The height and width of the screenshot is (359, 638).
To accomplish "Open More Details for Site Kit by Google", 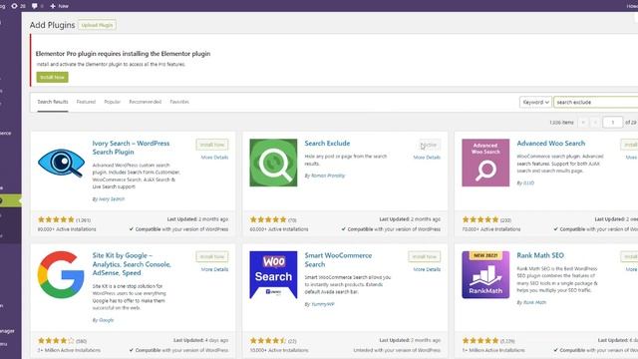I will (215, 269).
